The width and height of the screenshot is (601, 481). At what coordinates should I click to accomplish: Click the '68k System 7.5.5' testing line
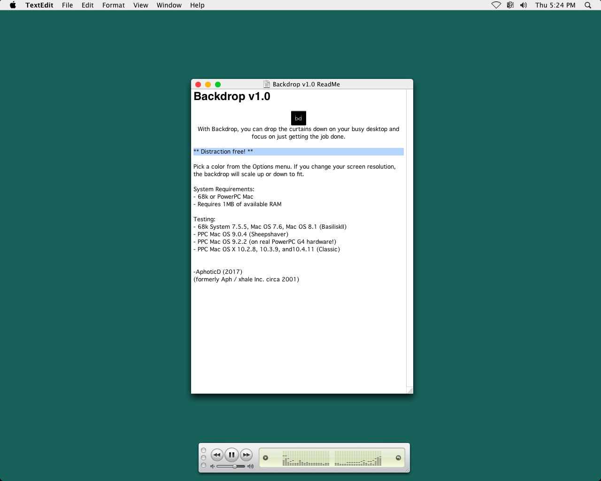pos(270,227)
